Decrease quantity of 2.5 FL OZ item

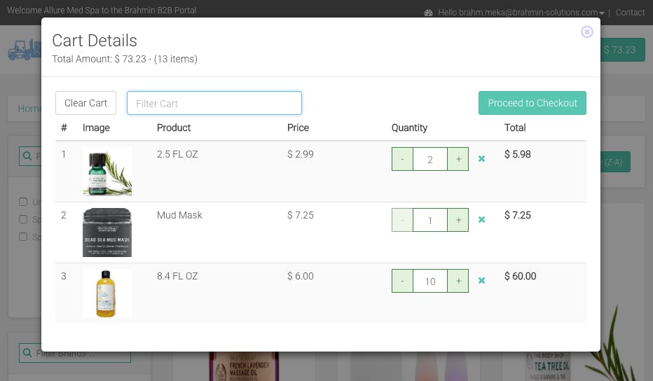(402, 159)
